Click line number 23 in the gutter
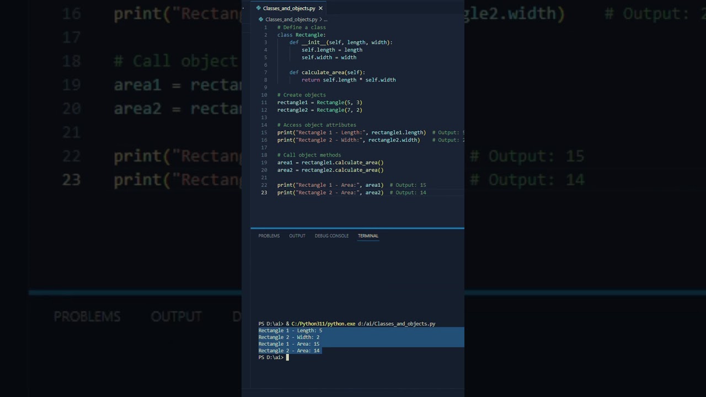 264,192
